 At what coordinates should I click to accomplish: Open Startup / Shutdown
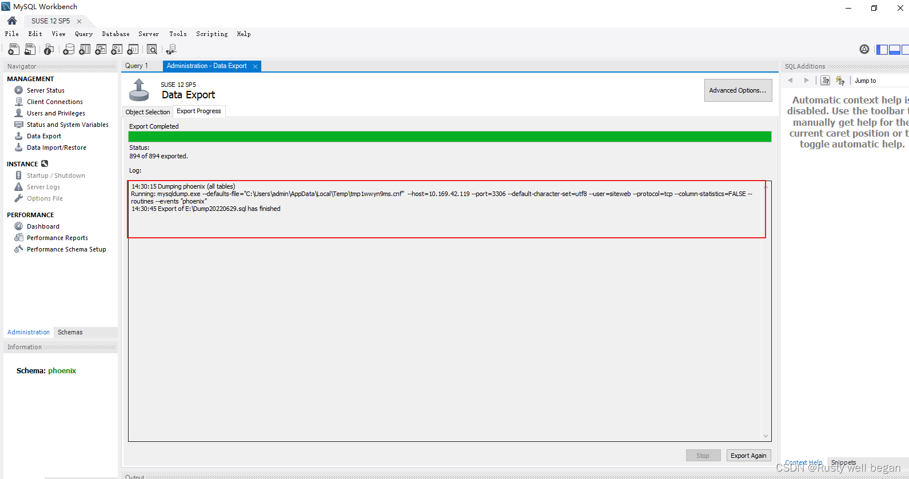[56, 175]
